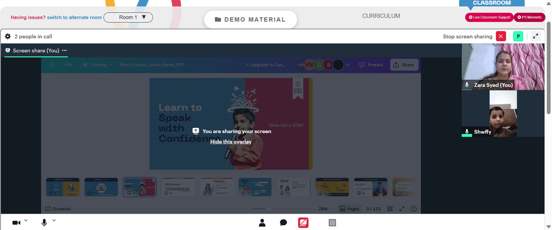Image resolution: width=552 pixels, height=230 pixels.
Task: Stop screen sharing with red X
Action: [501, 36]
